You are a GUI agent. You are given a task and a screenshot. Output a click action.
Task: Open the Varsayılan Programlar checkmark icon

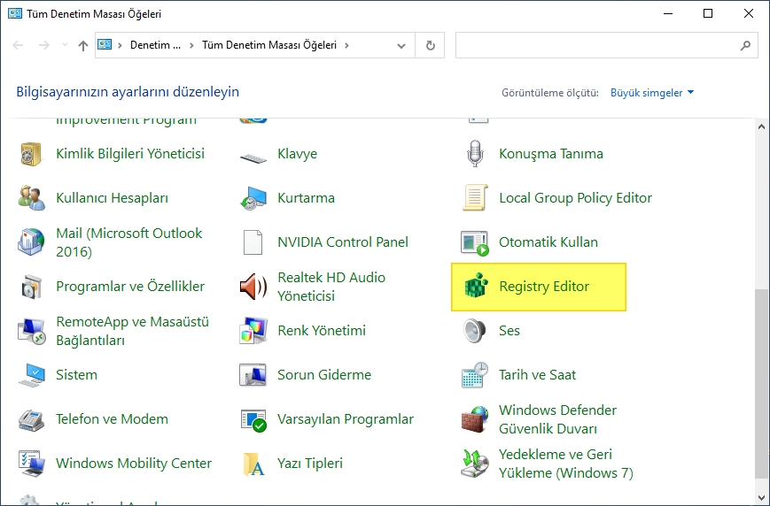coord(253,420)
